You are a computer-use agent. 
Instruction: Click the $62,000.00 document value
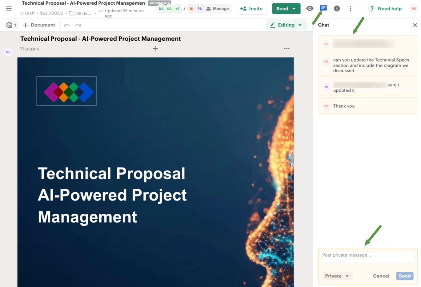[52, 13]
